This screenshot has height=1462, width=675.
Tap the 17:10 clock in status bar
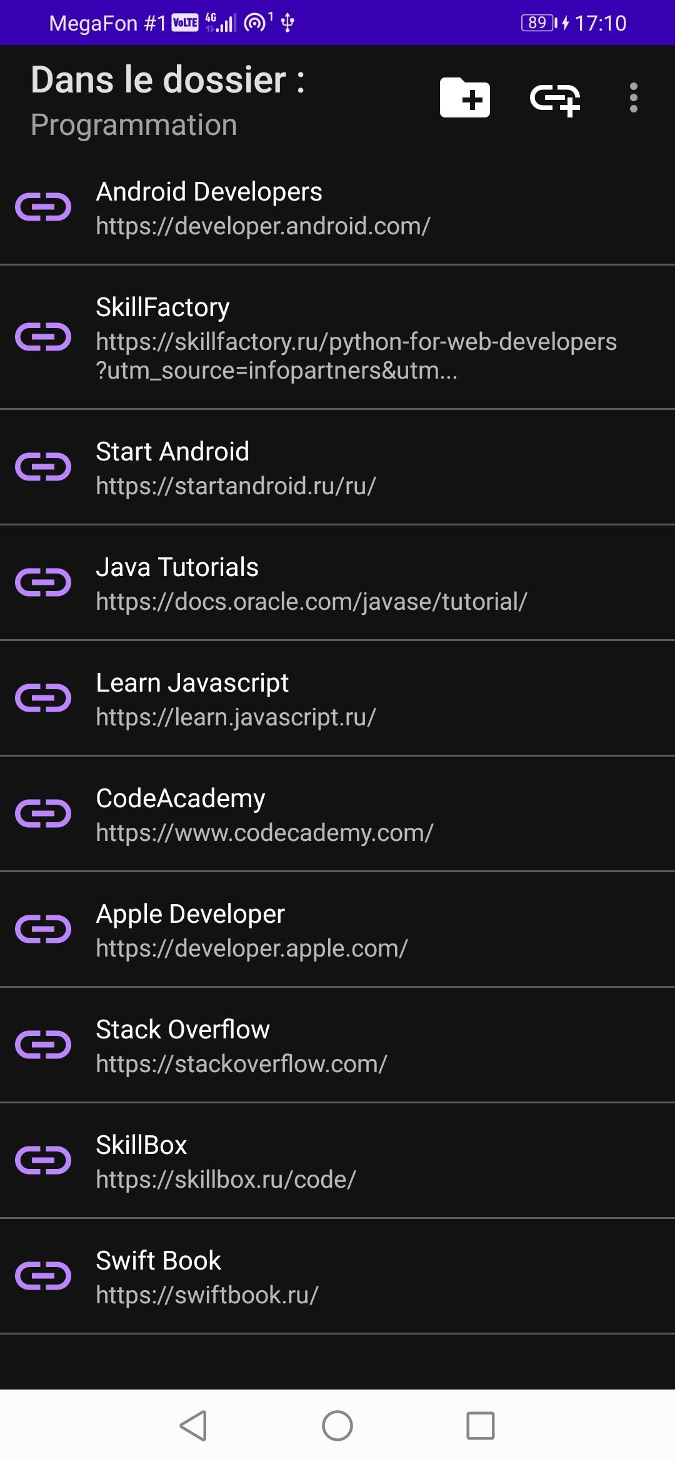pos(600,23)
